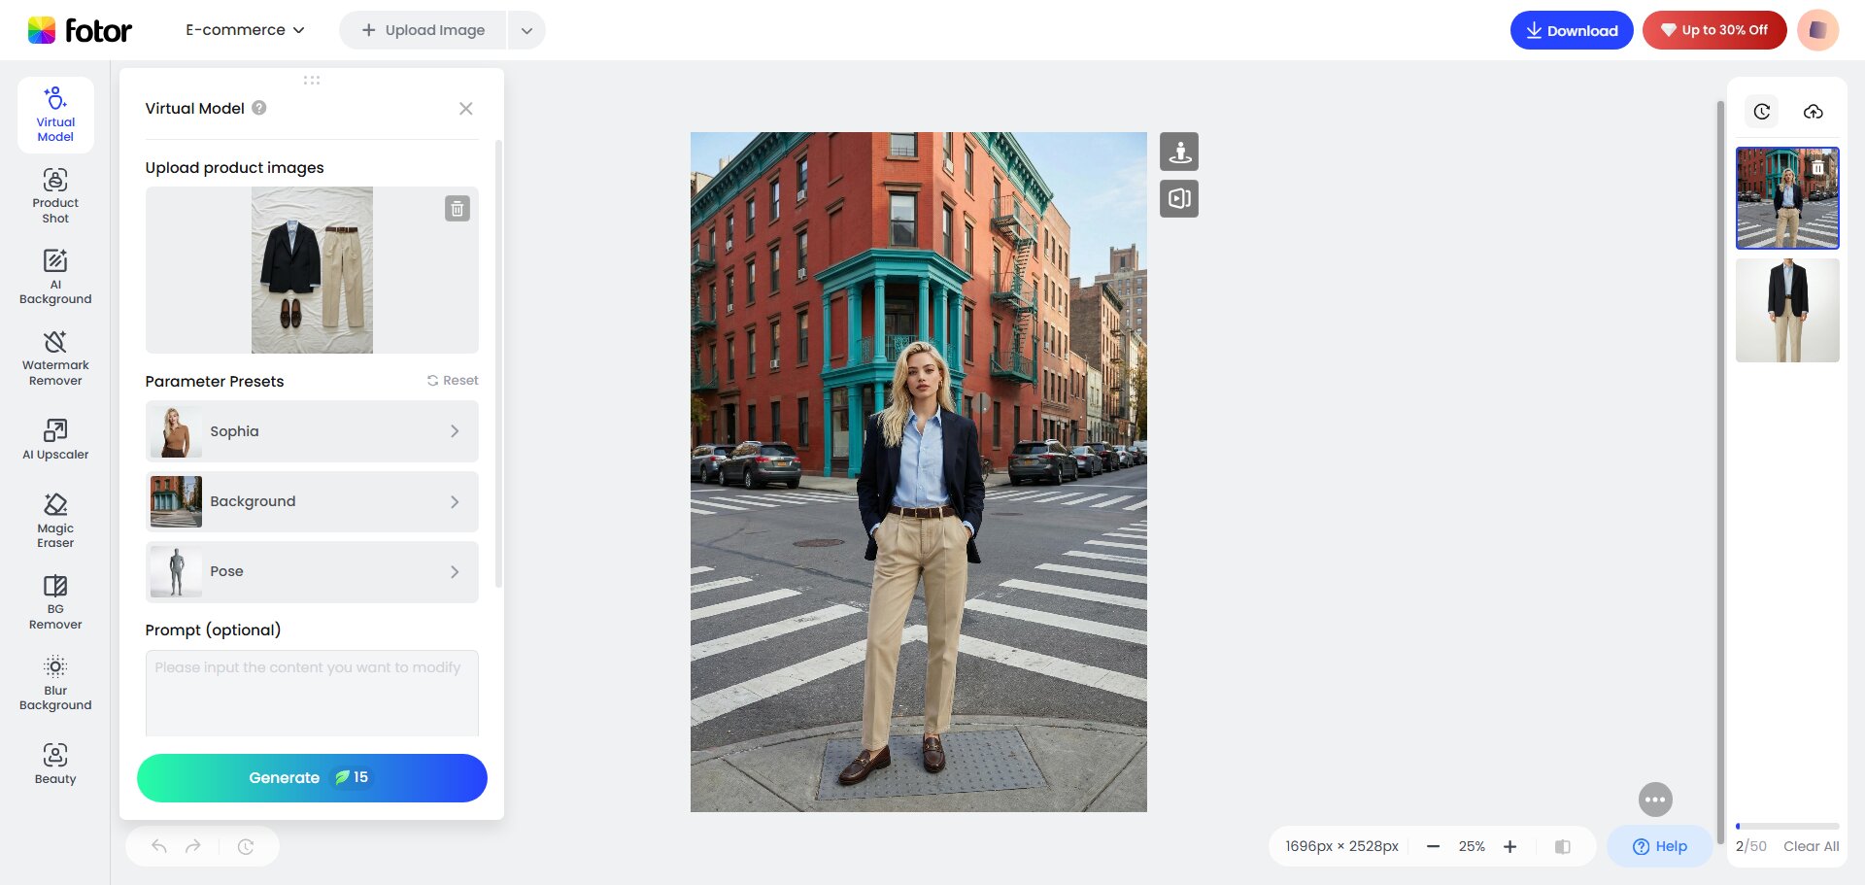
Task: Click the Download button
Action: [x=1571, y=30]
